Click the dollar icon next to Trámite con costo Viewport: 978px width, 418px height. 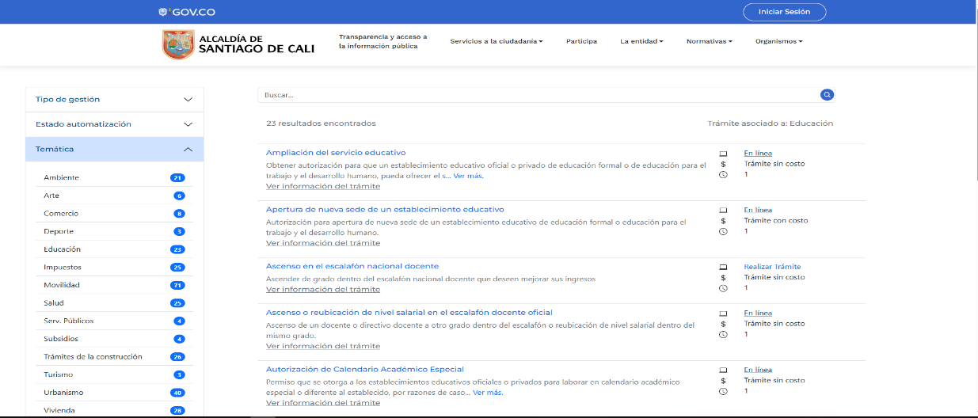tap(723, 221)
